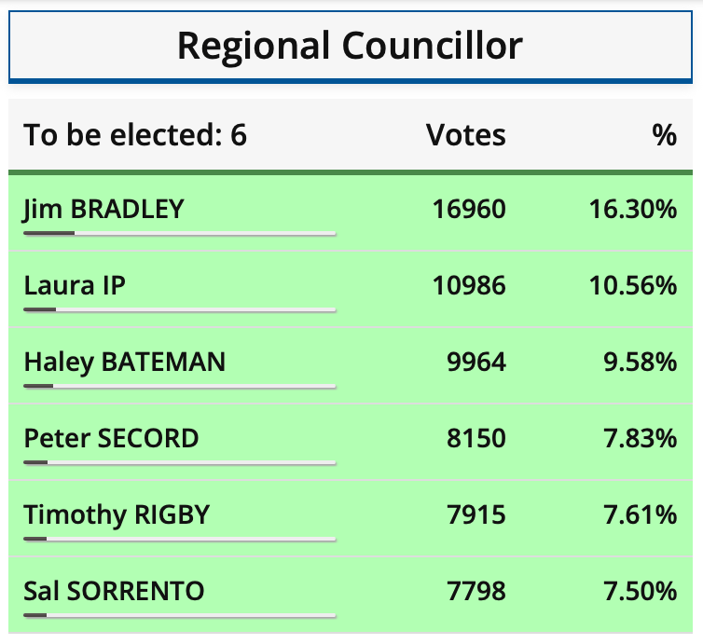Select candidate Sal SORRENTO
The width and height of the screenshot is (703, 644).
pyautogui.click(x=114, y=591)
